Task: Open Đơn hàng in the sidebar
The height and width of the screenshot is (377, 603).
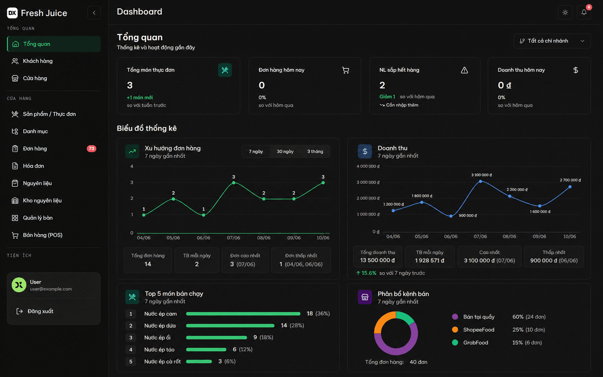Action: 54,149
